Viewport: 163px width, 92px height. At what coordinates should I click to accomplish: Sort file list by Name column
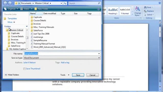tap(36, 14)
